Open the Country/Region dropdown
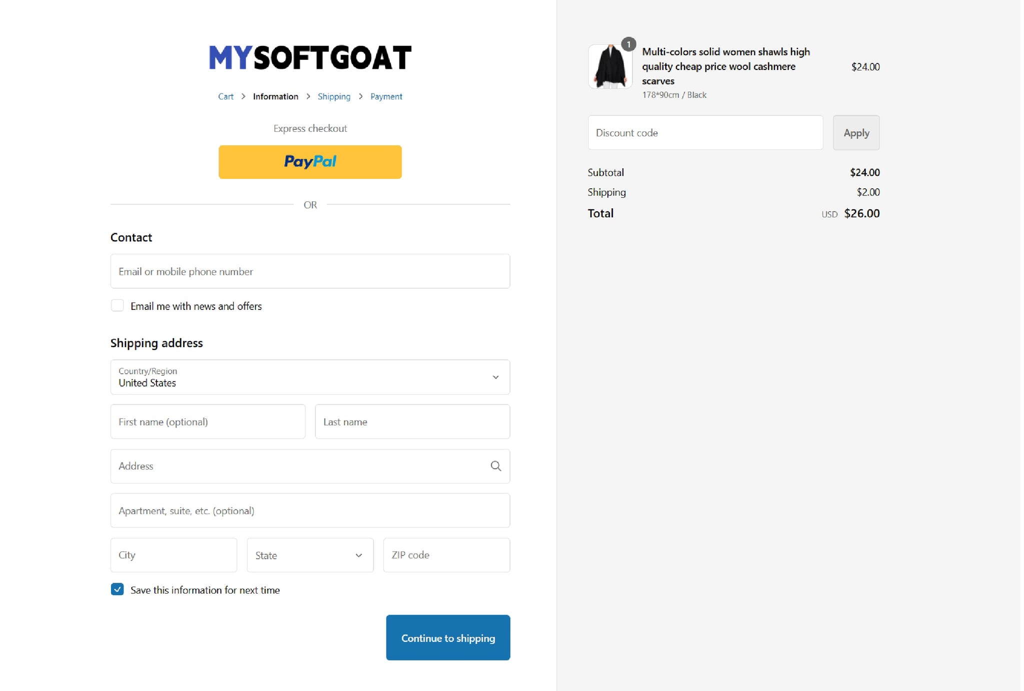This screenshot has width=1024, height=691. click(x=310, y=377)
